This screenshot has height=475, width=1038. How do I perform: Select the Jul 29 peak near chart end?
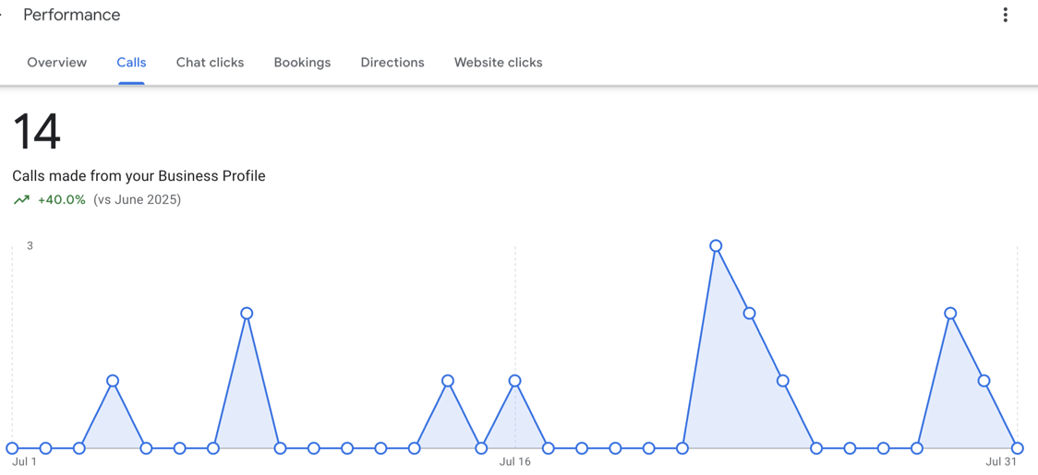pyautogui.click(x=950, y=313)
